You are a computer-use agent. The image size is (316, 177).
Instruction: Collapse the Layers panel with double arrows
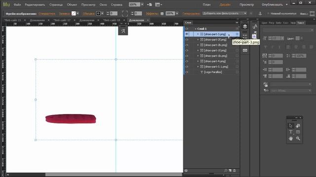point(237,23)
